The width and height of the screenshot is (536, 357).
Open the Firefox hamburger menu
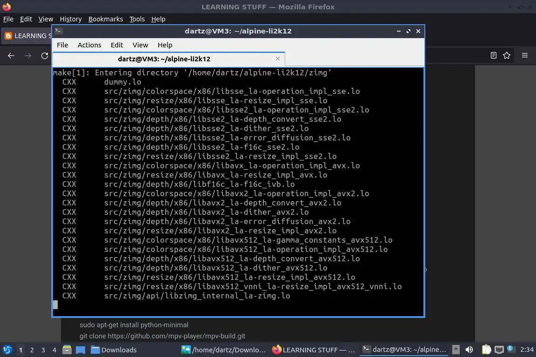coord(525,55)
